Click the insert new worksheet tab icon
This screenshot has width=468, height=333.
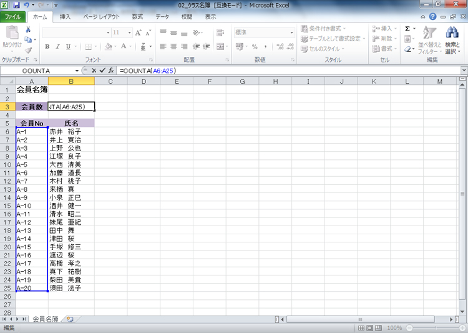point(70,319)
